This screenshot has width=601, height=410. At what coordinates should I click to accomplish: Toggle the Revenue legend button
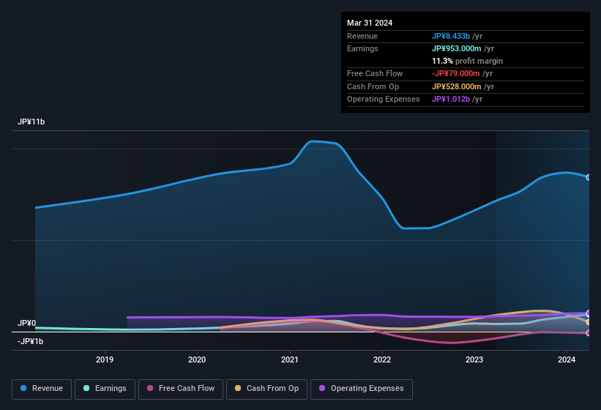pyautogui.click(x=42, y=389)
